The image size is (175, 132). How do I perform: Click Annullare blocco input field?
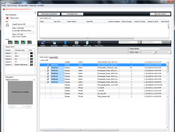[128, 42]
